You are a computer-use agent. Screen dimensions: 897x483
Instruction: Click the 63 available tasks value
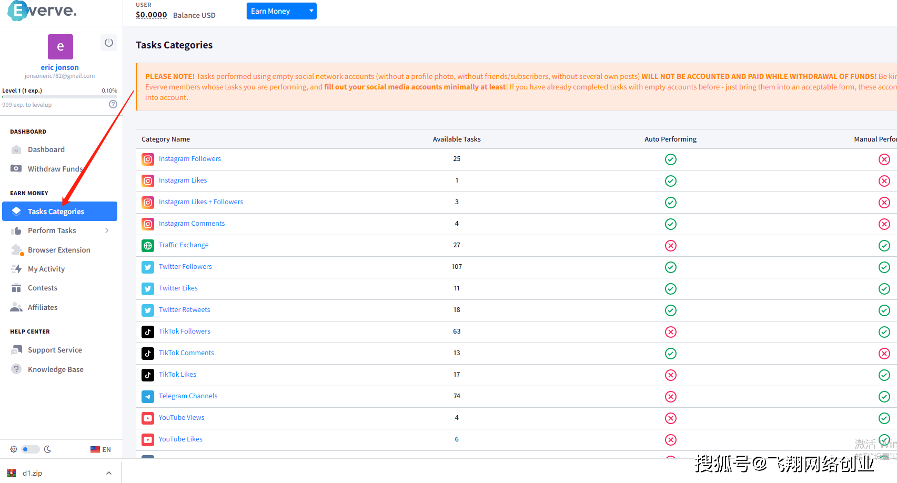[457, 331]
